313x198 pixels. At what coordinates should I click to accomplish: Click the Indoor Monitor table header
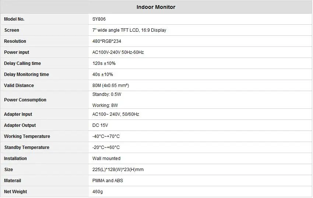pos(156,7)
